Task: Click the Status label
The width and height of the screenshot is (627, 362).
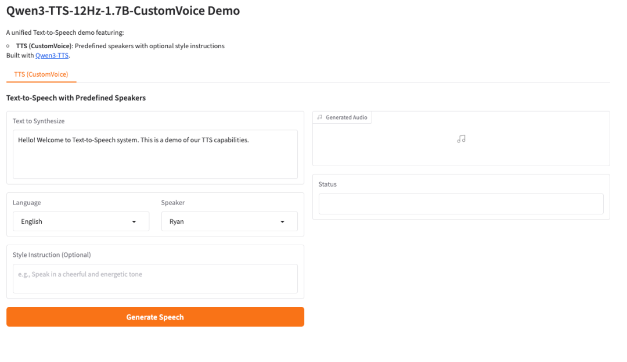Action: [327, 184]
